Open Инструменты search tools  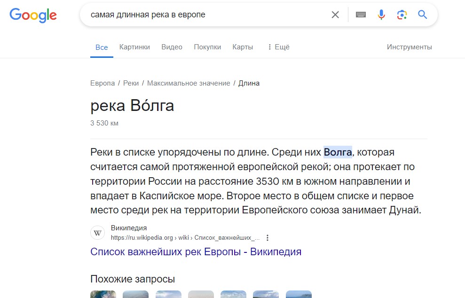(409, 47)
